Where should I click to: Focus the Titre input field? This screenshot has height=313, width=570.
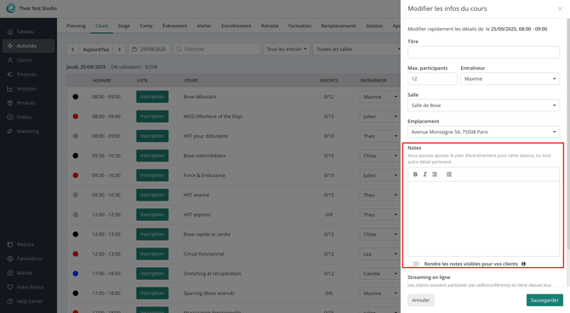point(483,53)
